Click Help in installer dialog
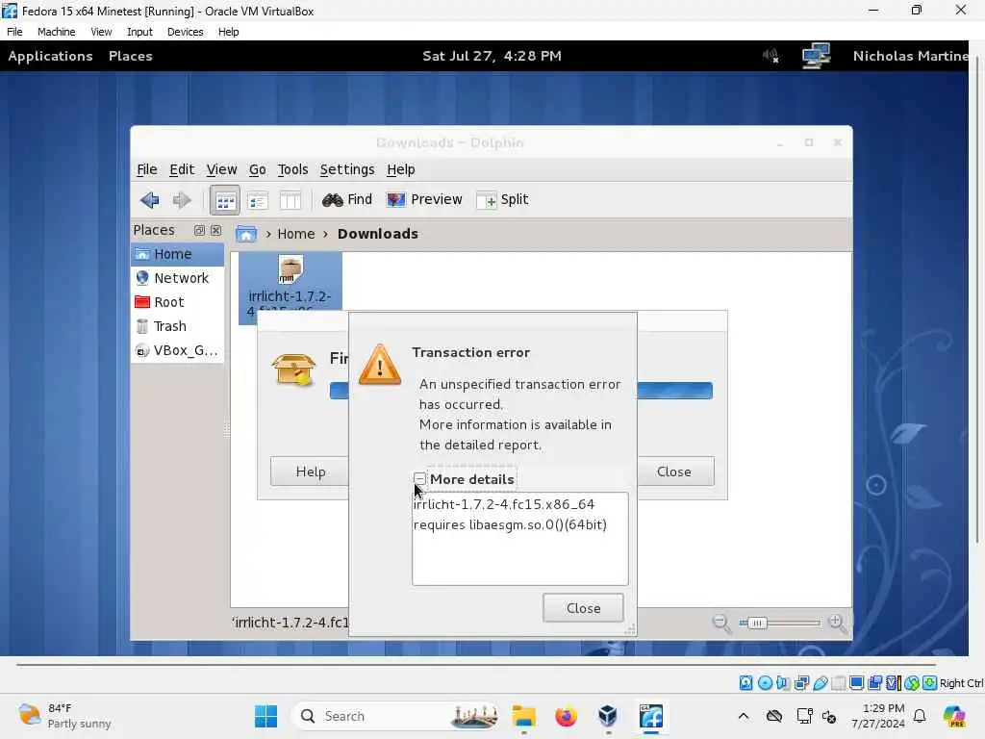Viewport: 985px width, 739px height. coord(310,471)
